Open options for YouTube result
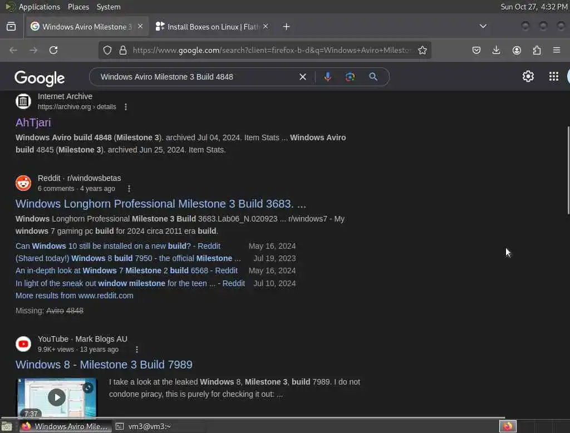The height and width of the screenshot is (433, 570). pos(137,350)
